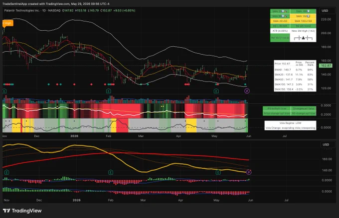
Task: Click the 220.00 price axis label
Action: [x=326, y=19]
